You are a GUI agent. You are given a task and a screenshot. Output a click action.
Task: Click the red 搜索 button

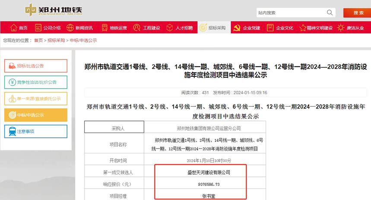click(357, 13)
